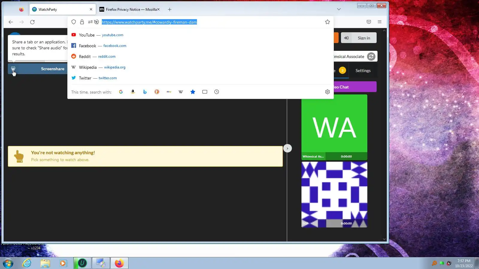Open Windows Explorer from the taskbar

coord(45,263)
